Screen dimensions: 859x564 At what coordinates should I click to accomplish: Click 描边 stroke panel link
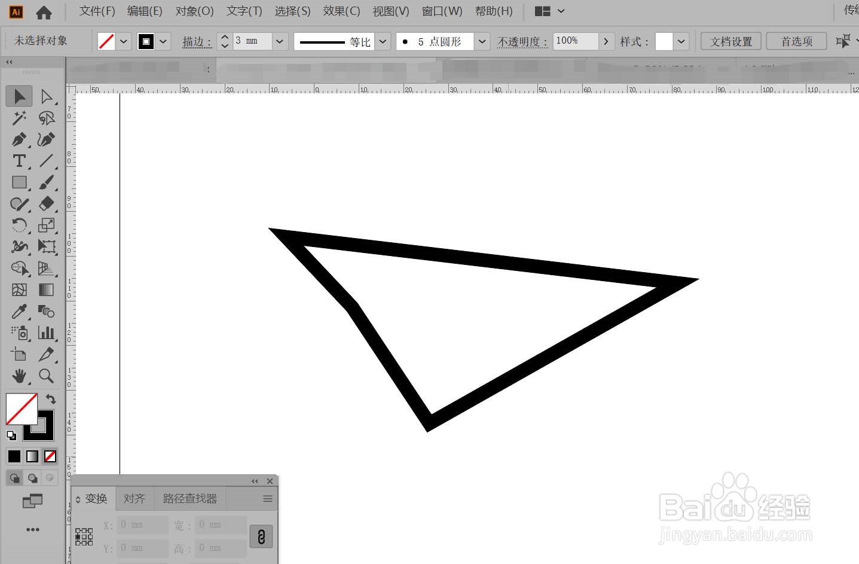197,42
